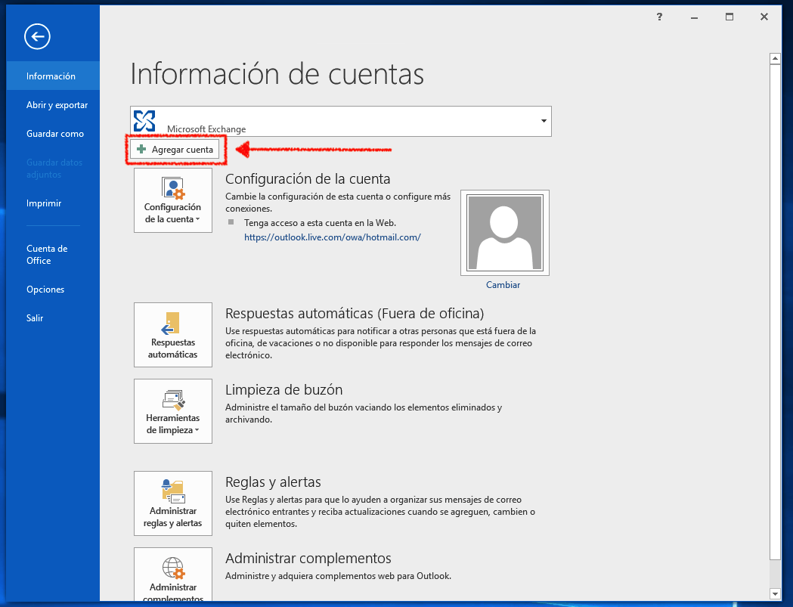Viewport: 793px width, 607px height.
Task: Select the Información menu item
Action: (x=51, y=76)
